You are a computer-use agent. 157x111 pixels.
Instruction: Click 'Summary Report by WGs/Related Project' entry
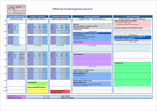tap(128, 28)
